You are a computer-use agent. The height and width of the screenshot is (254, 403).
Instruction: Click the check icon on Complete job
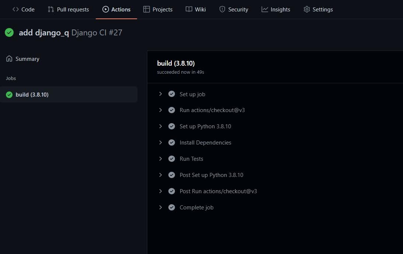coord(172,207)
